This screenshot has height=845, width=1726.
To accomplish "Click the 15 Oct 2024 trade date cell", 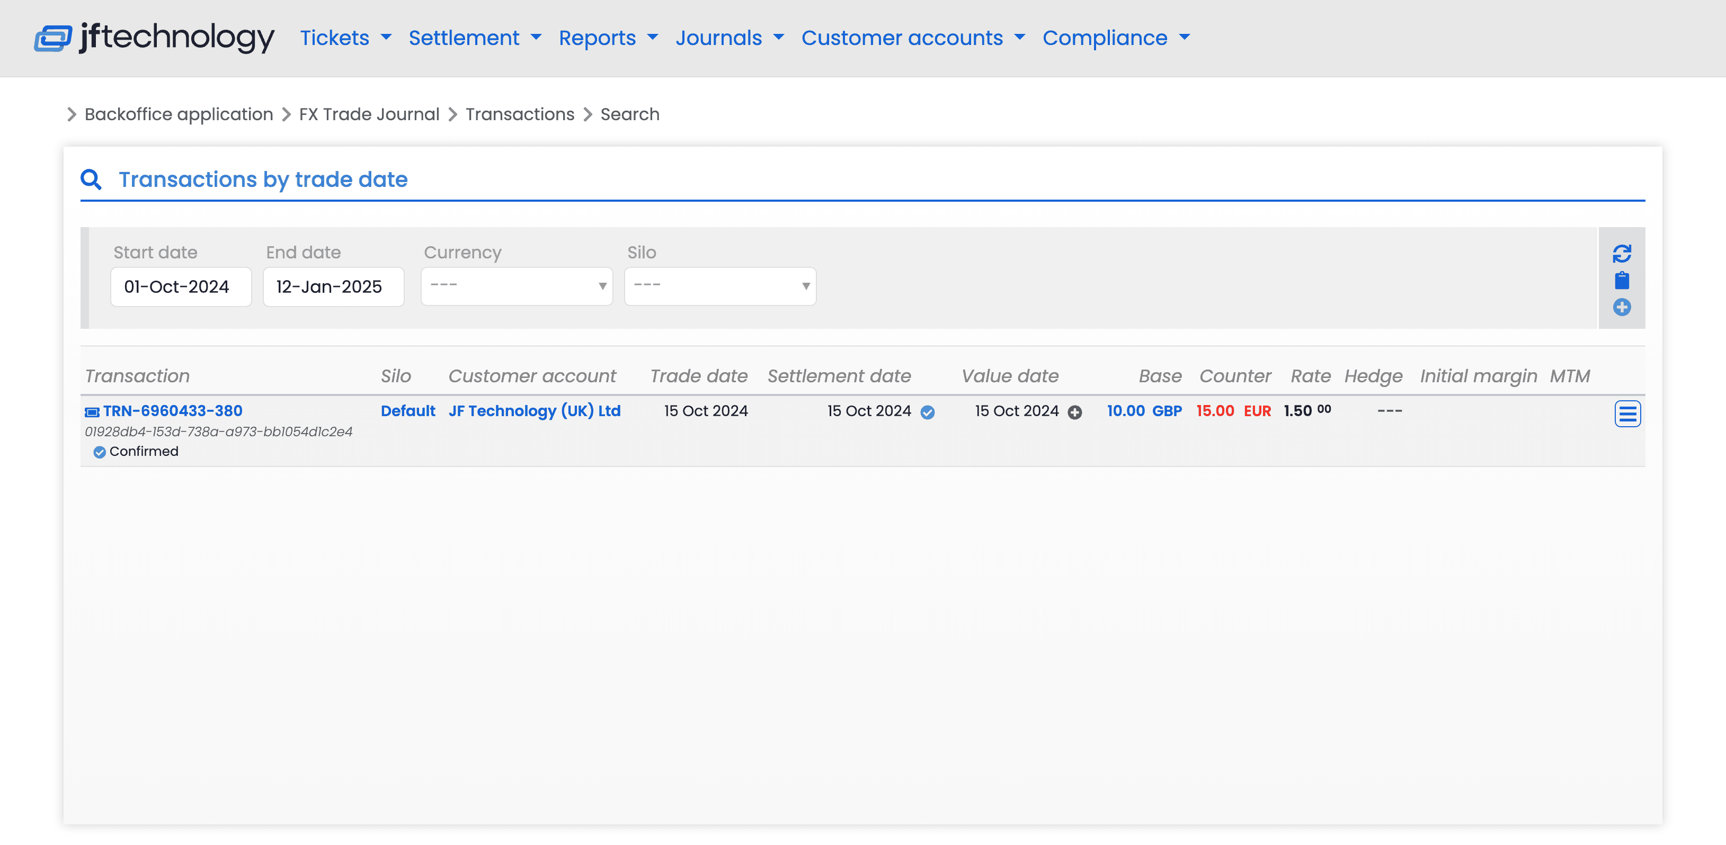I will pyautogui.click(x=706, y=410).
